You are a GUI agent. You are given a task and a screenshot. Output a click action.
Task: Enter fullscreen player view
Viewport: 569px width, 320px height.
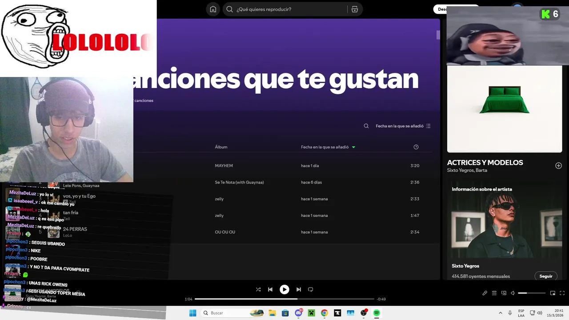(x=562, y=293)
